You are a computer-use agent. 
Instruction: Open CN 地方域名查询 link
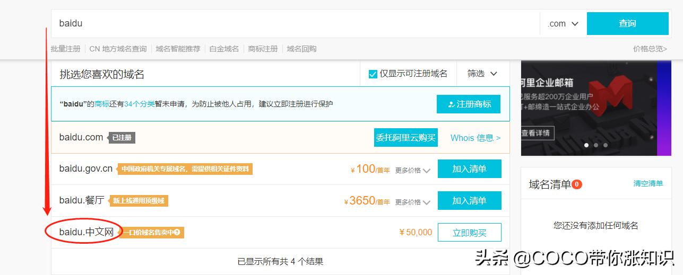tap(118, 49)
